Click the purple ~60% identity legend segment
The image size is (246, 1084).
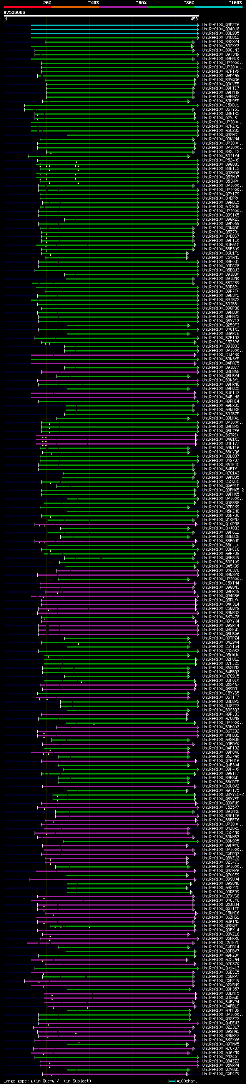click(x=123, y=7)
